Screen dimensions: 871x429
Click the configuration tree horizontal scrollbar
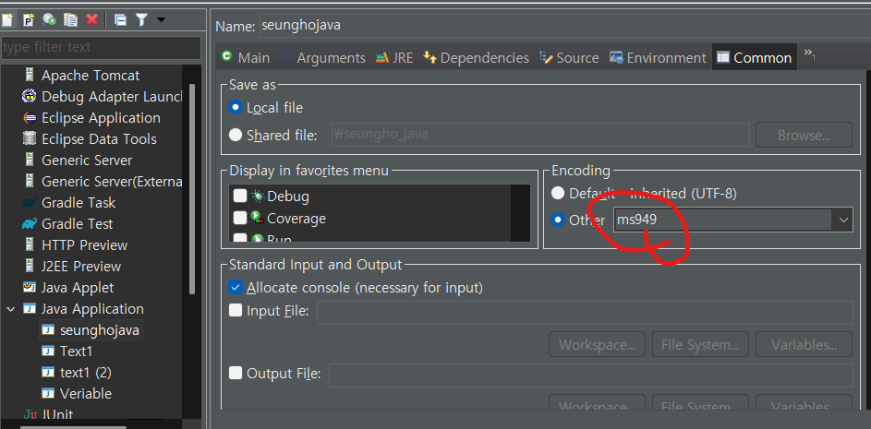click(x=72, y=427)
